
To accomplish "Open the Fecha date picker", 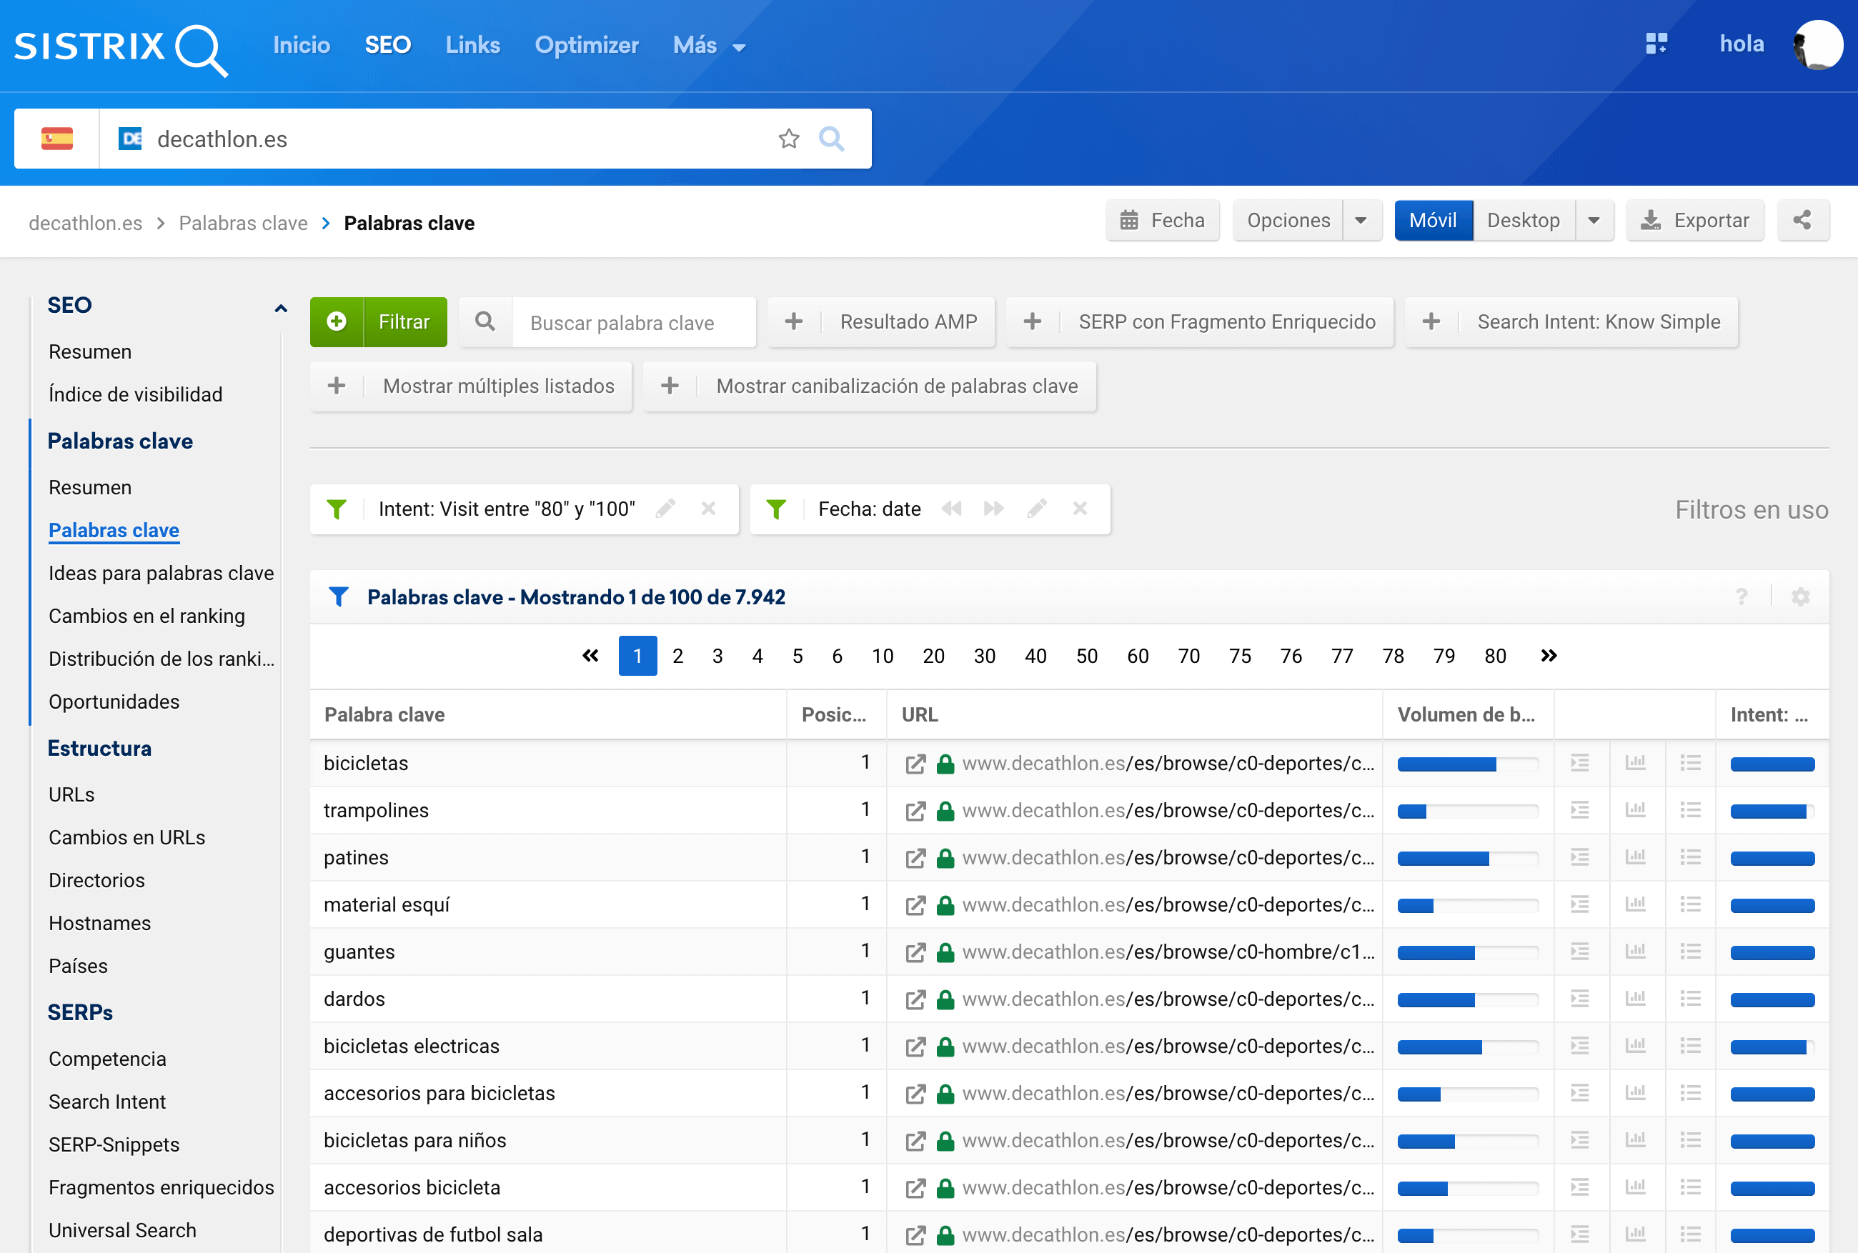I will pyautogui.click(x=1162, y=221).
